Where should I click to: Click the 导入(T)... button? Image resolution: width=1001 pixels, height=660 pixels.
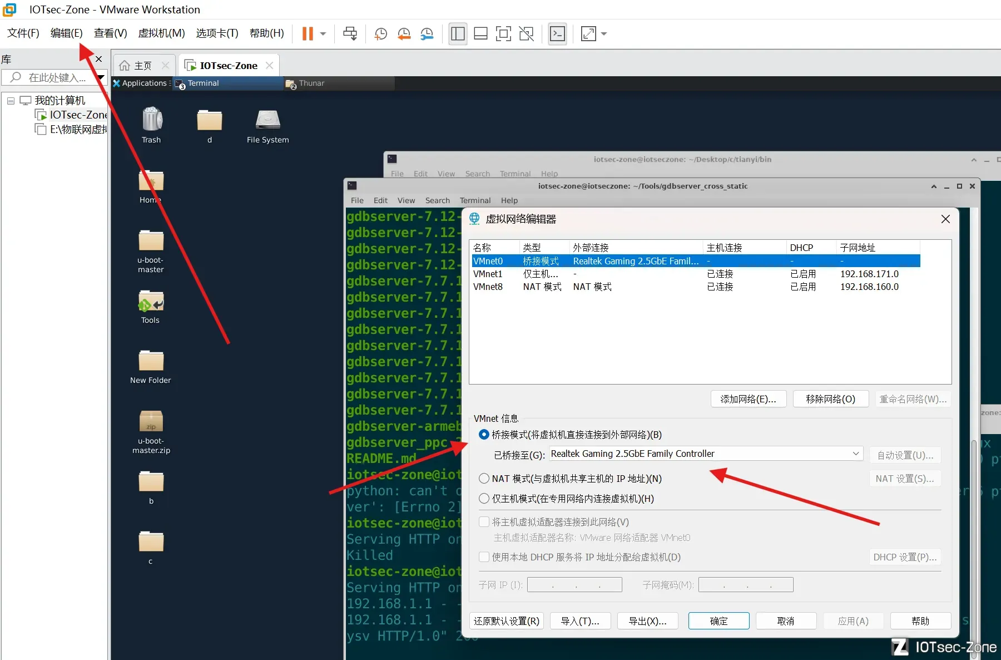[580, 621]
